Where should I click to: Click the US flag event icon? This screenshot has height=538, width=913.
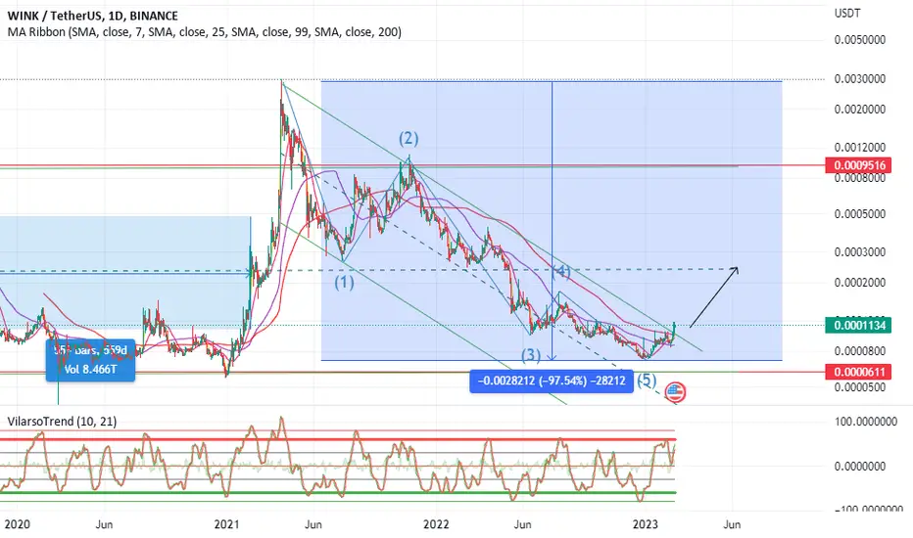pyautogui.click(x=675, y=392)
